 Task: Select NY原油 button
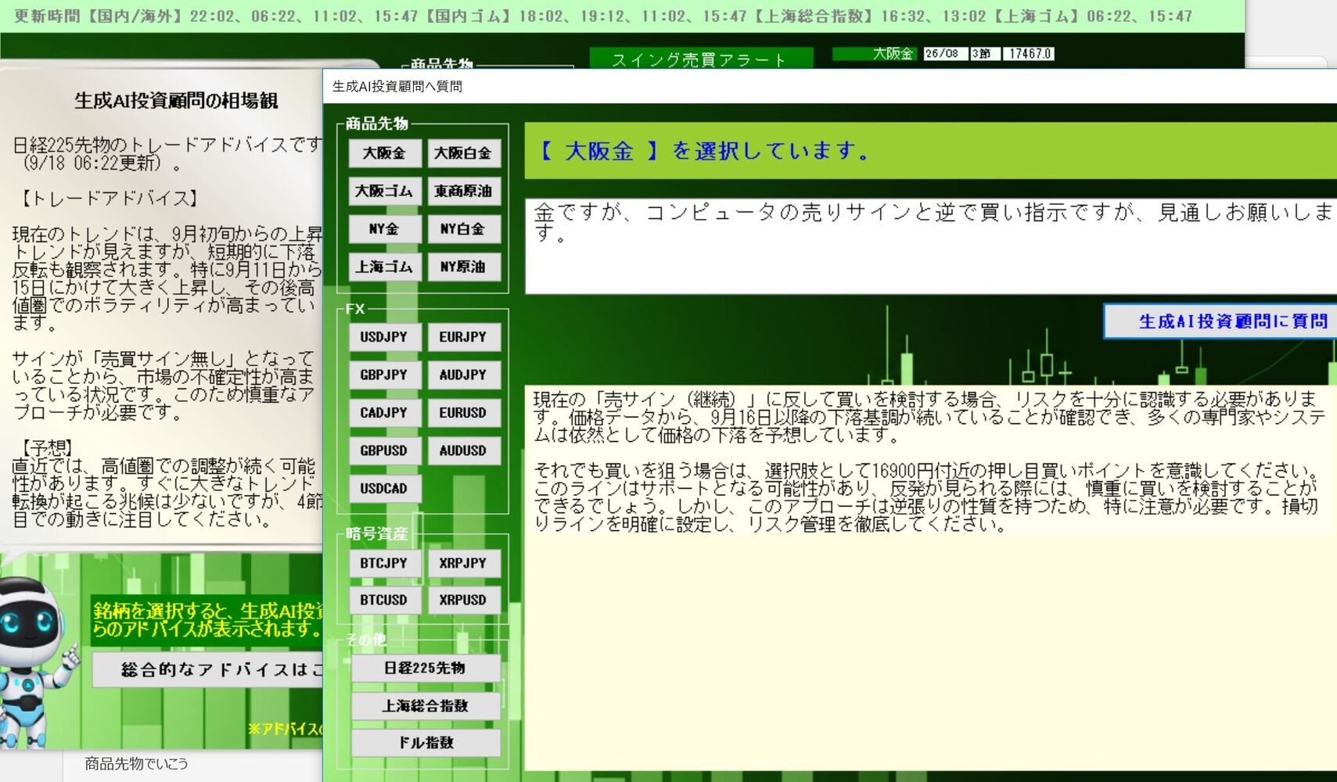coord(463,267)
